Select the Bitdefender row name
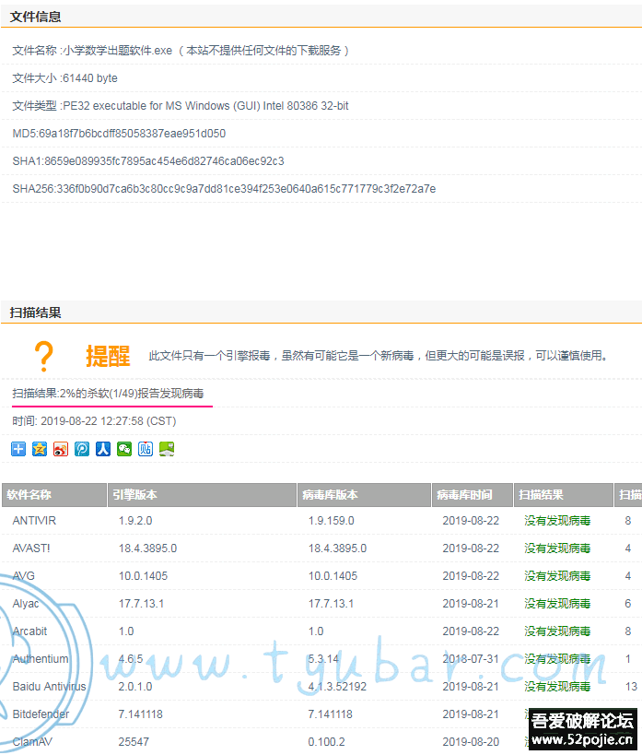 [41, 714]
